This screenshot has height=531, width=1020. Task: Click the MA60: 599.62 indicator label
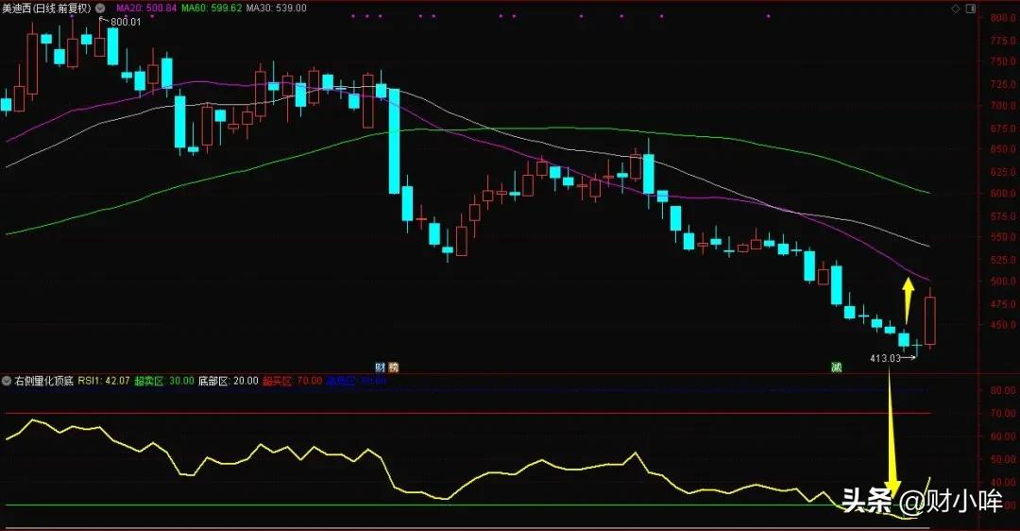click(212, 9)
